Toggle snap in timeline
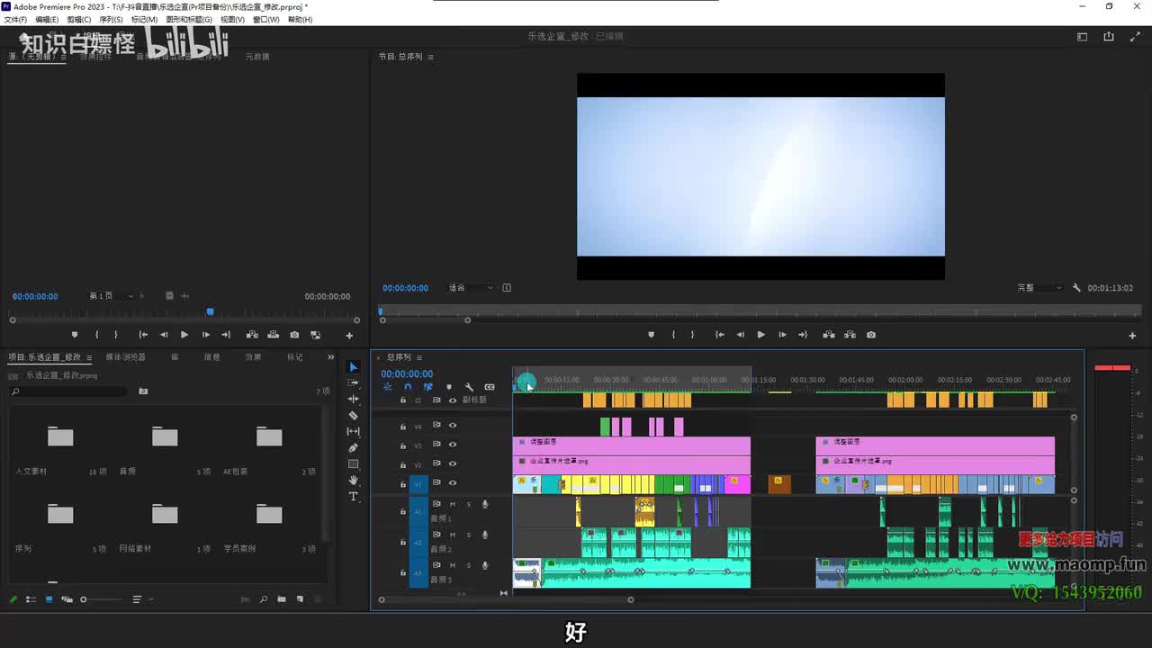The height and width of the screenshot is (648, 1152). [408, 387]
